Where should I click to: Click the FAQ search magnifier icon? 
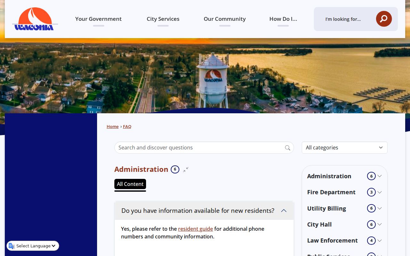287,148
